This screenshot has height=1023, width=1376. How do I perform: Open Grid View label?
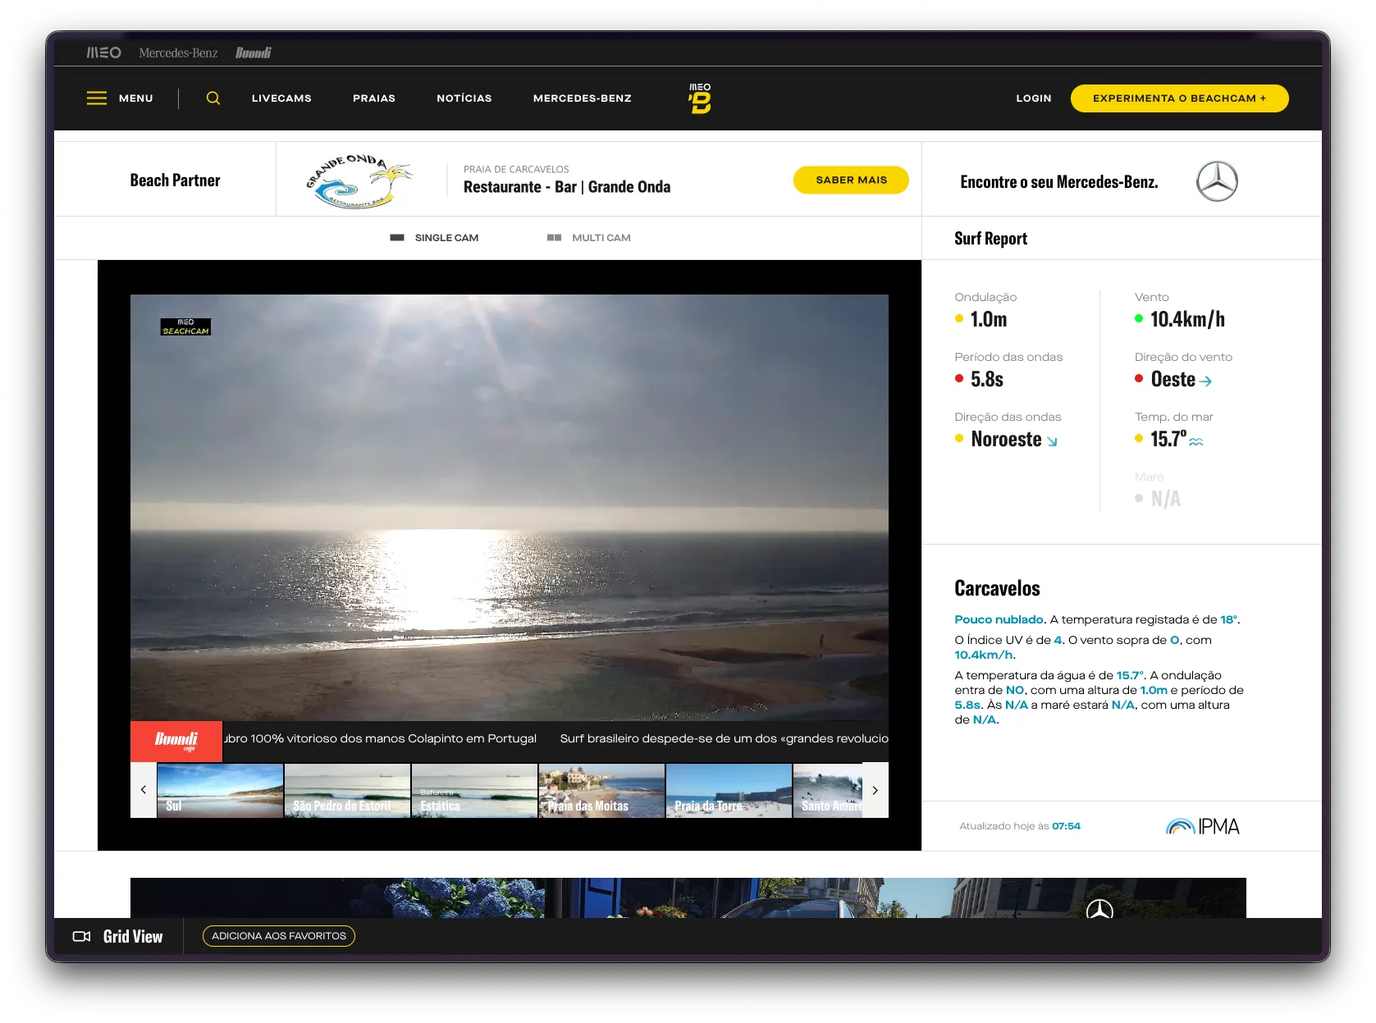(133, 937)
